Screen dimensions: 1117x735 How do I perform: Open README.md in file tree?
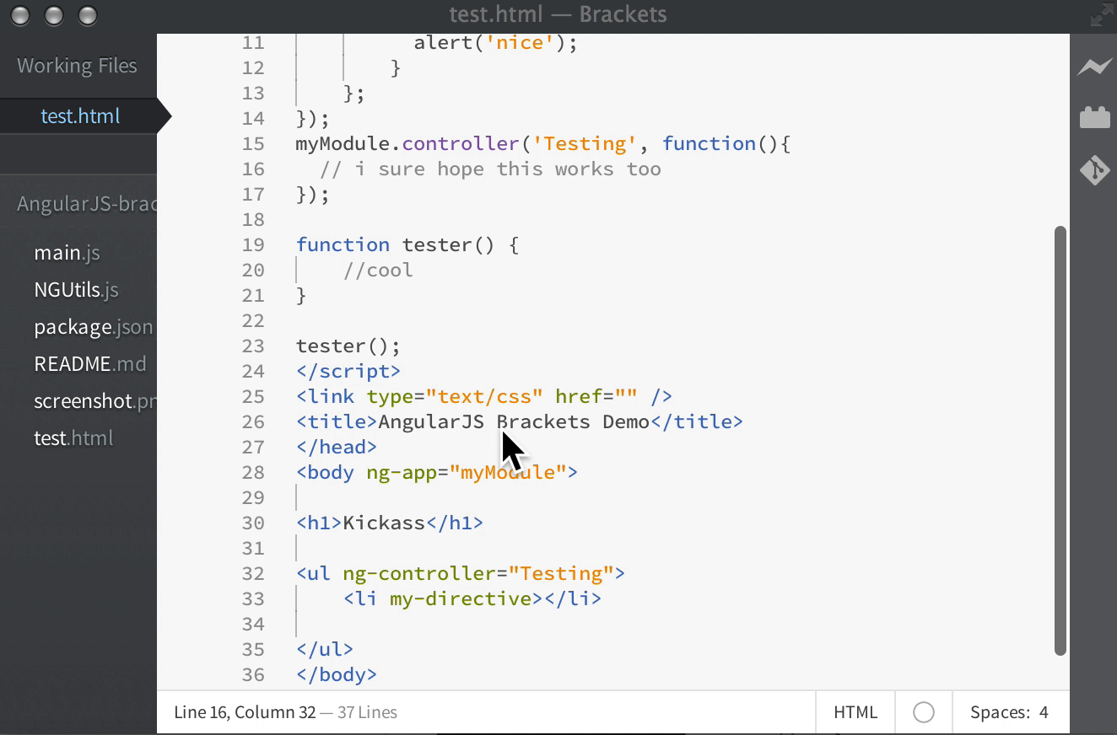point(89,364)
